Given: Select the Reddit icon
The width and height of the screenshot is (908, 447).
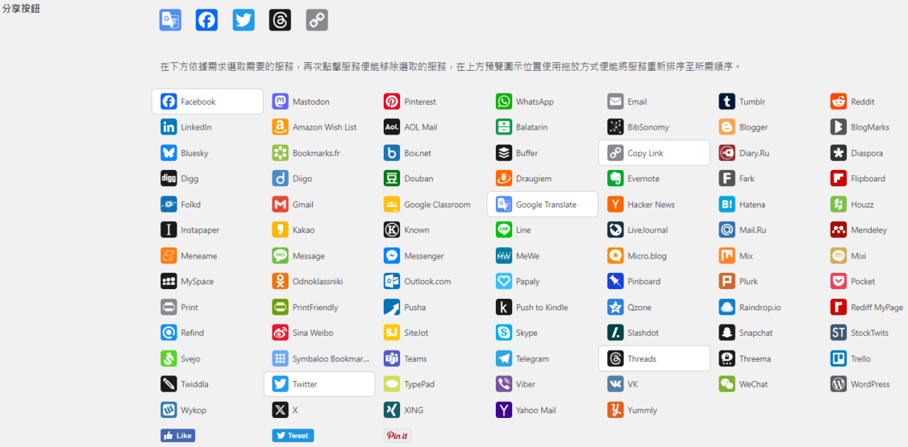Looking at the screenshot, I should pyautogui.click(x=839, y=101).
